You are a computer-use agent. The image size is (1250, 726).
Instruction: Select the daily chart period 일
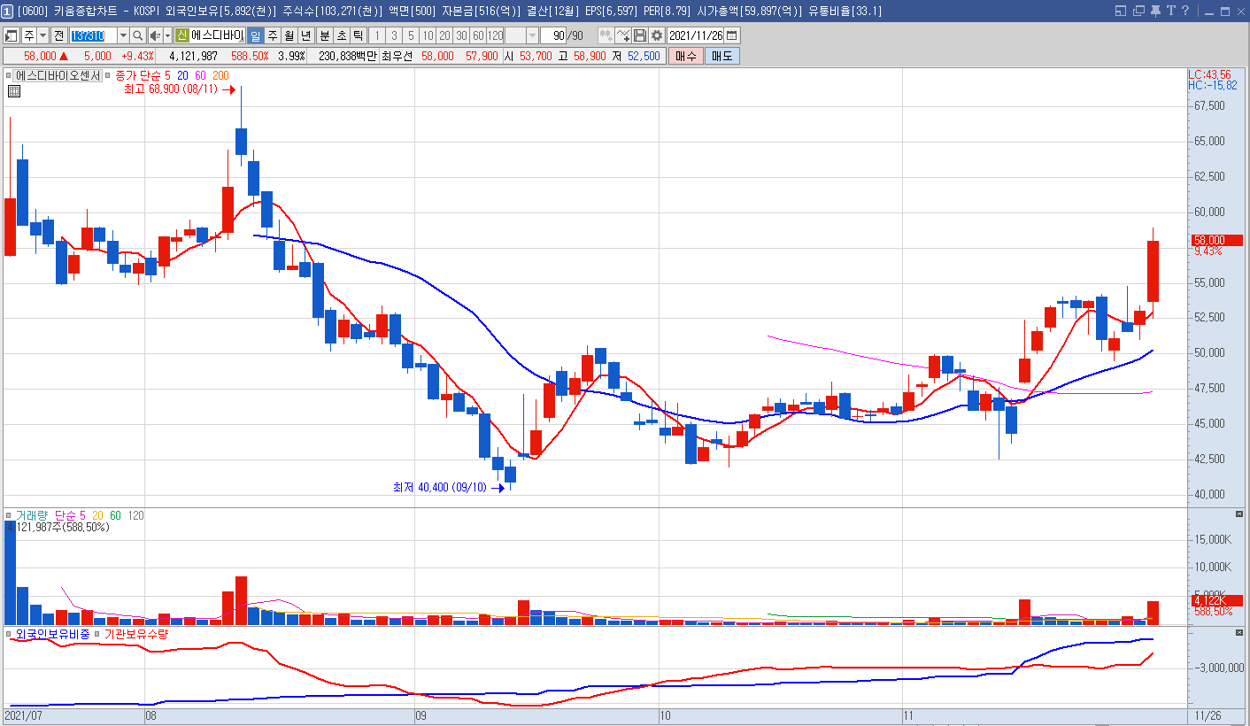click(x=255, y=35)
